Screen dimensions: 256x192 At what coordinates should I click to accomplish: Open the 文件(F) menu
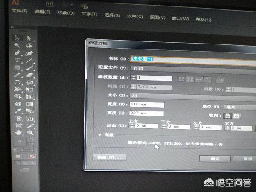pos(20,11)
